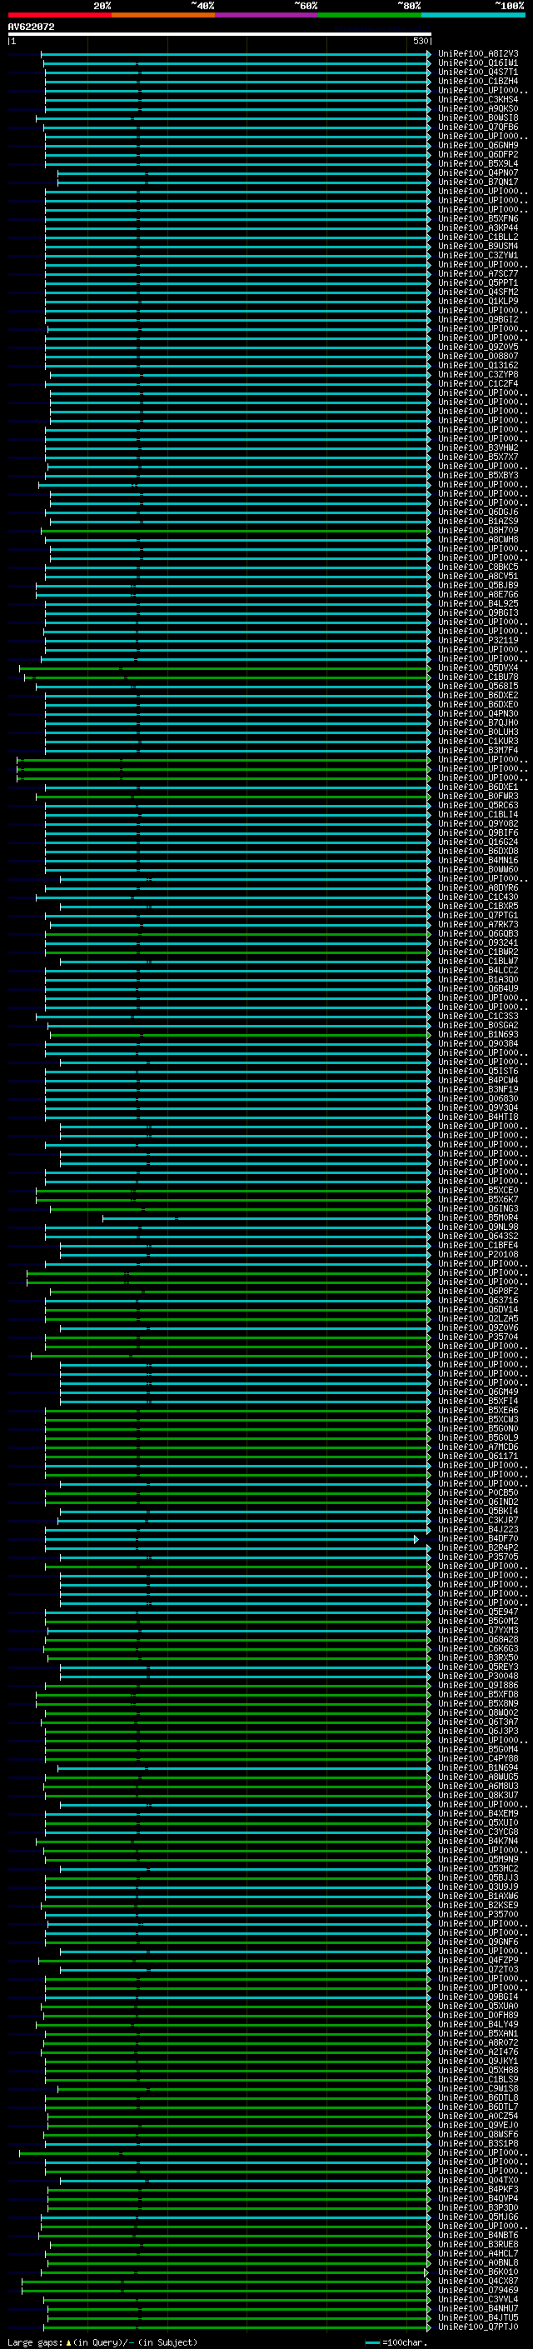Image resolution: width=533 pixels, height=2349 pixels.
Task: Select hit label UniRef100_B5X6K7
Action: tap(477, 1199)
